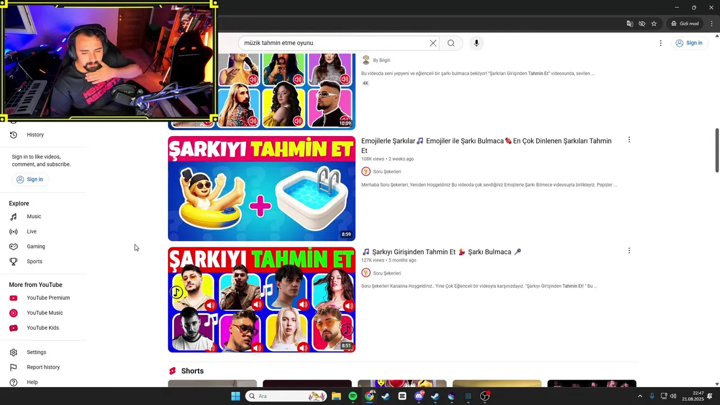Click the Gaming controller icon

13,246
